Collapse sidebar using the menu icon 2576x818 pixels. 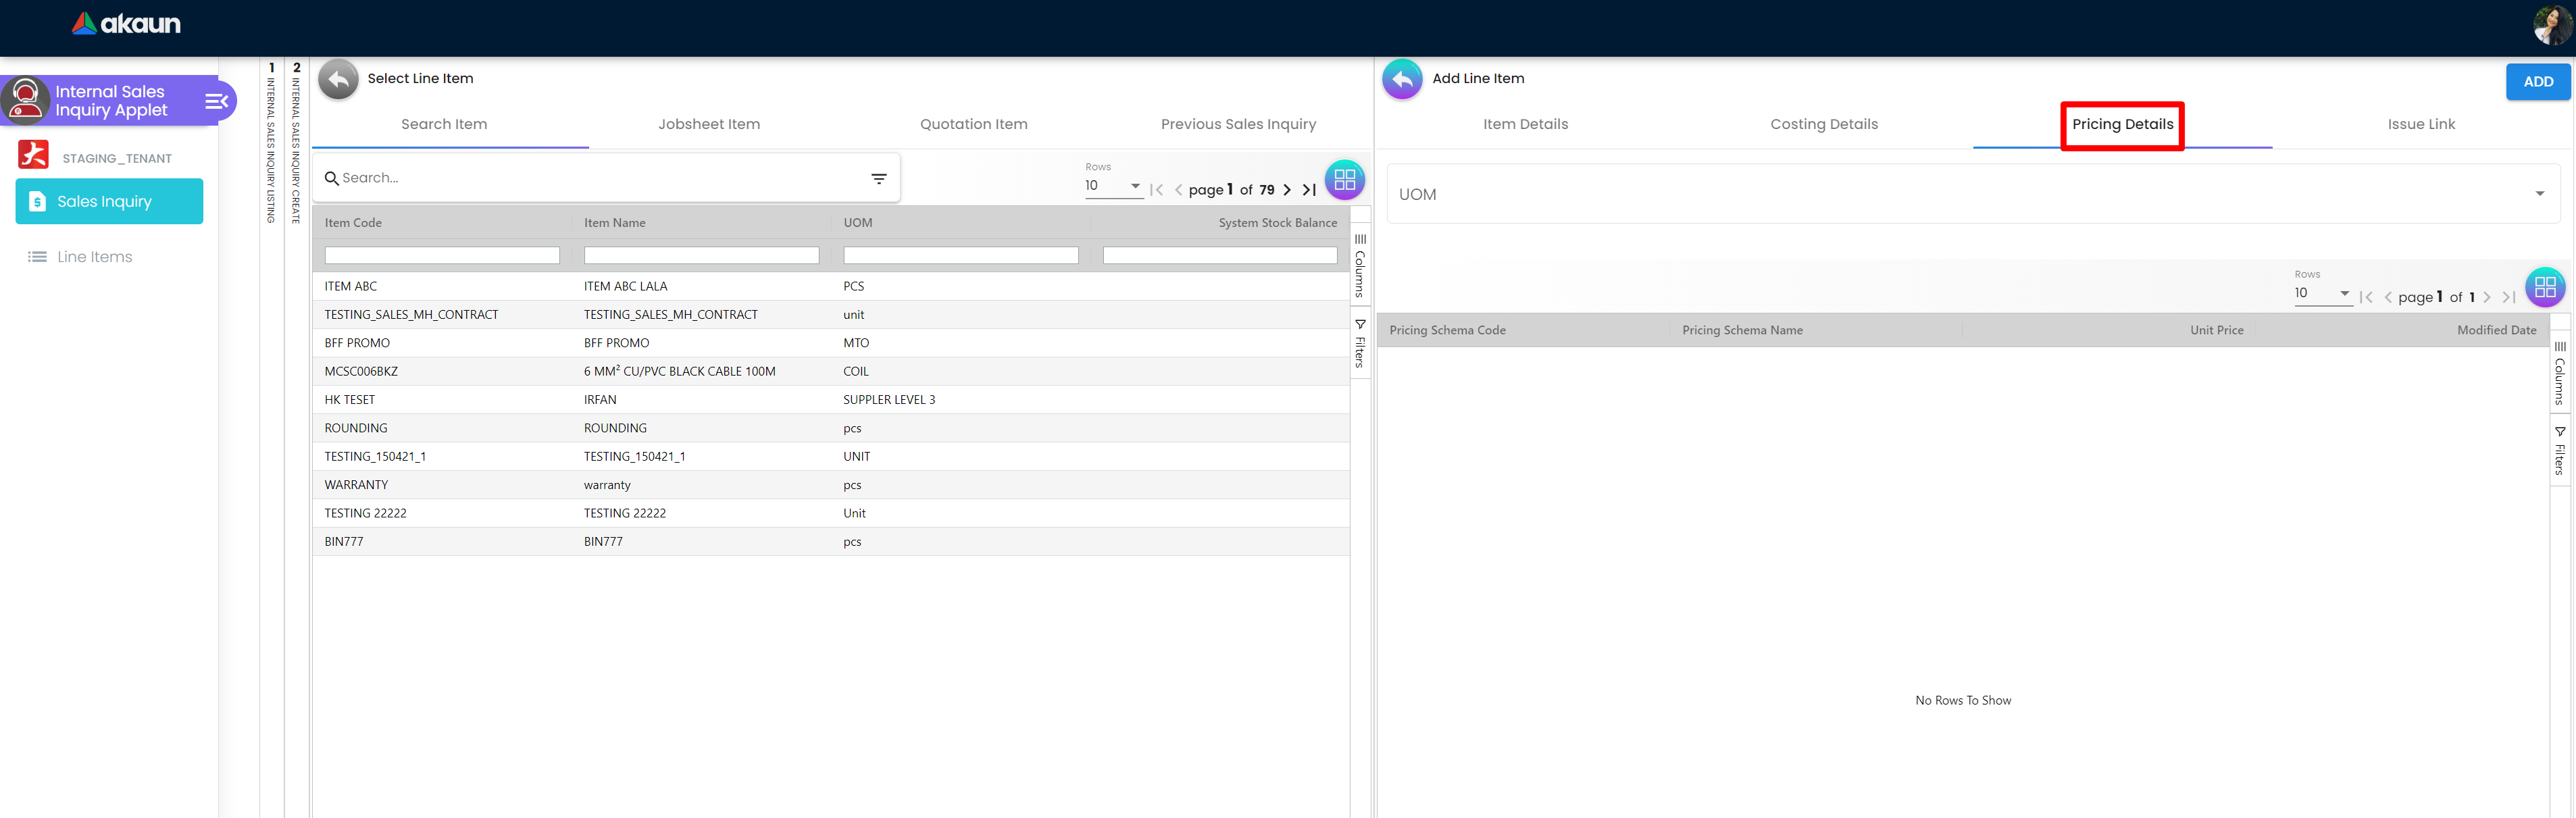click(216, 101)
